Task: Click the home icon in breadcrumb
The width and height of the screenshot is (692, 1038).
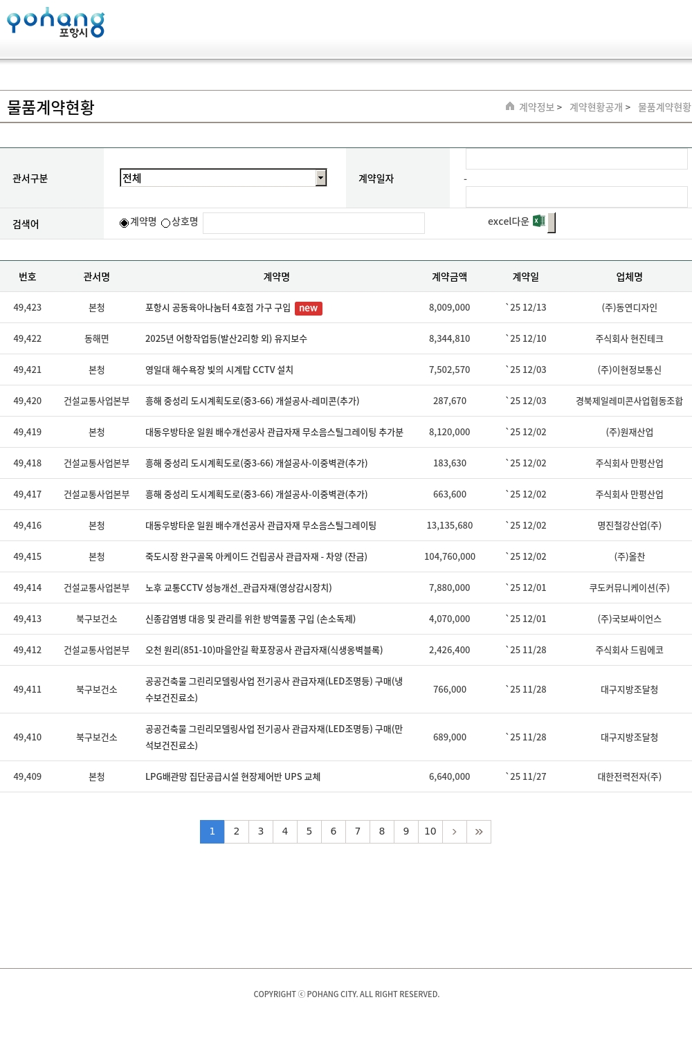Action: coord(510,107)
